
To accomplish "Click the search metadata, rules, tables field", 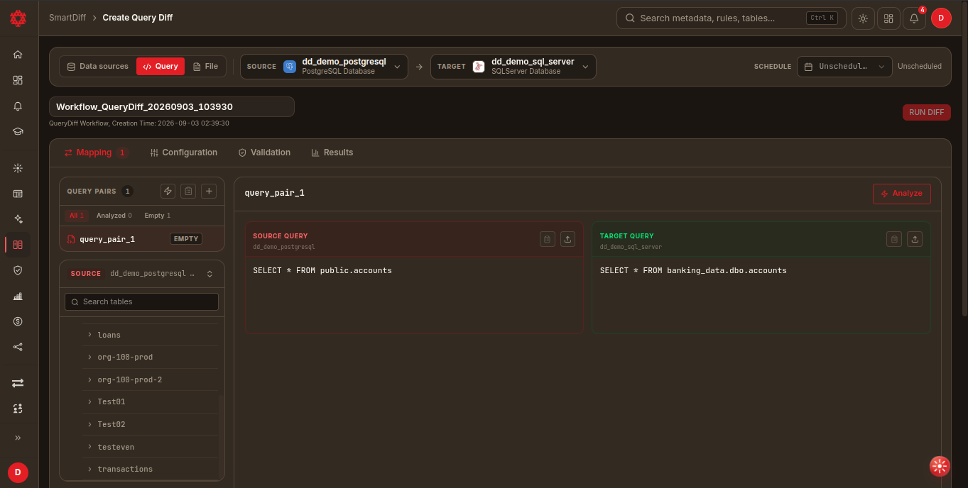I will [731, 18].
